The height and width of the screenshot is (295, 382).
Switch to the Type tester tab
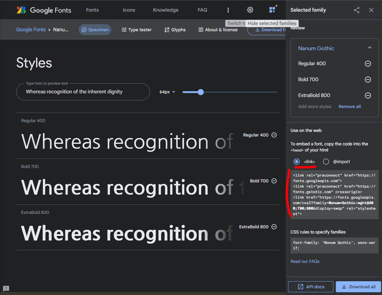[136, 30]
